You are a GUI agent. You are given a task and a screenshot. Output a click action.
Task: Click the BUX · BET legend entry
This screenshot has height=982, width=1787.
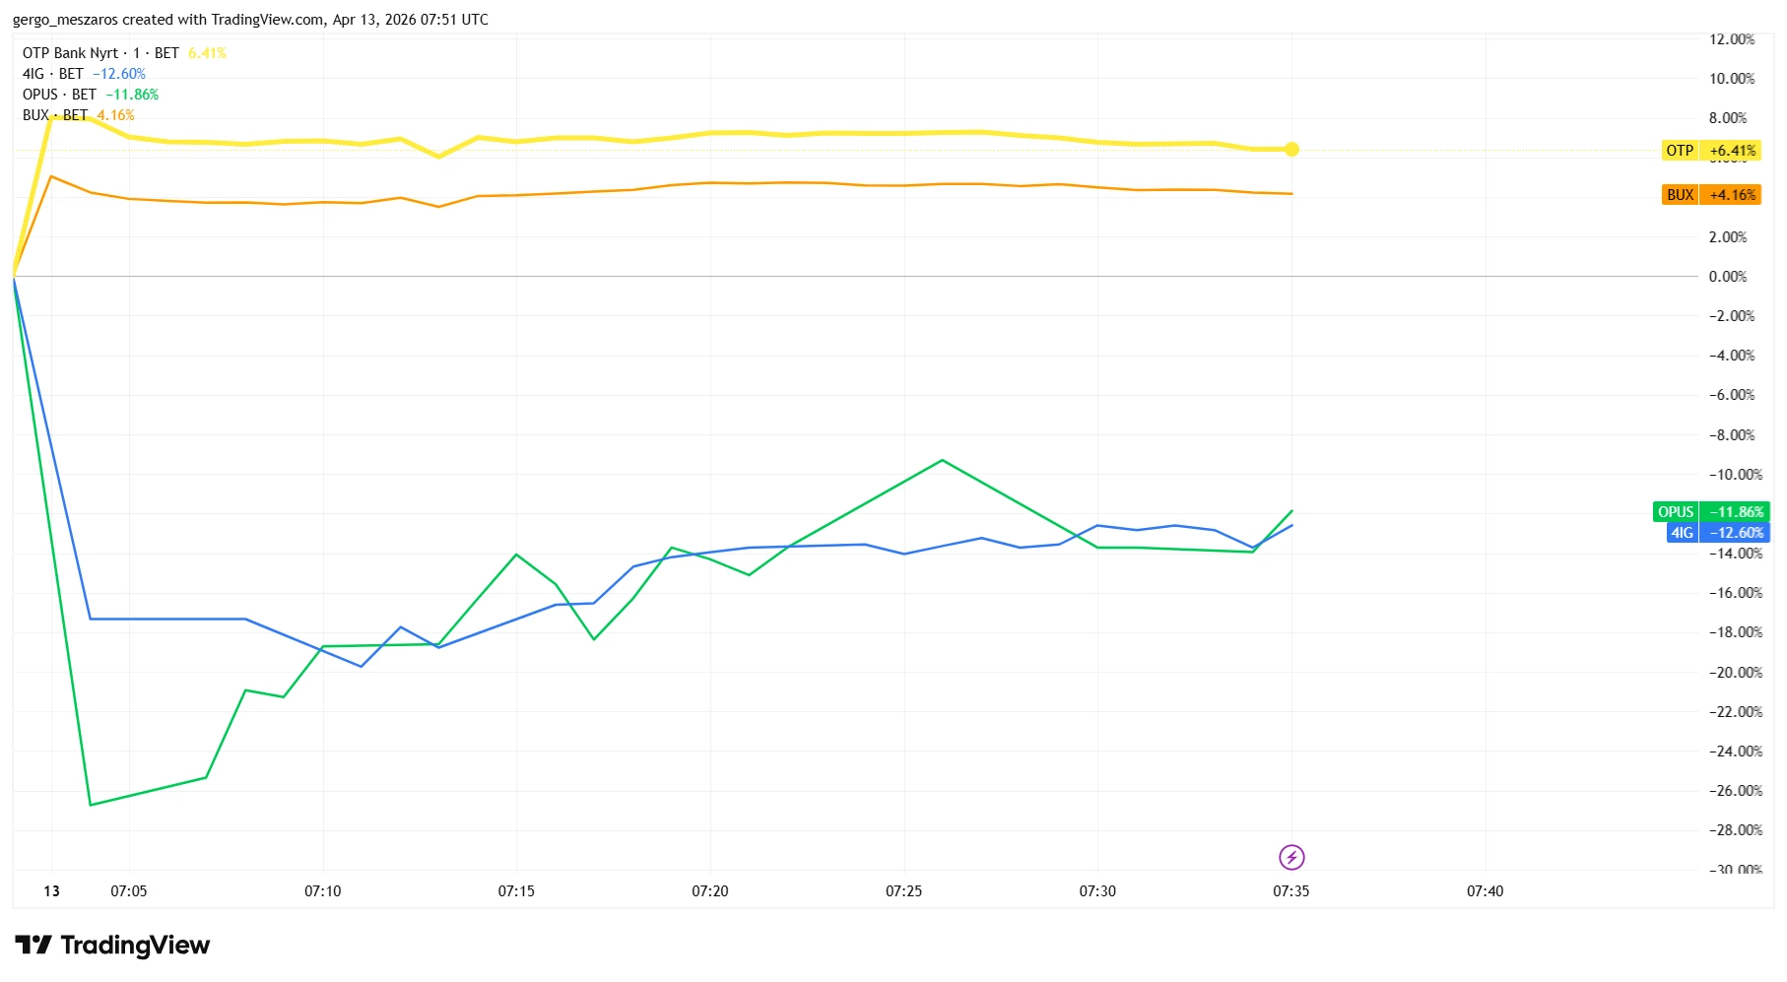pos(54,115)
